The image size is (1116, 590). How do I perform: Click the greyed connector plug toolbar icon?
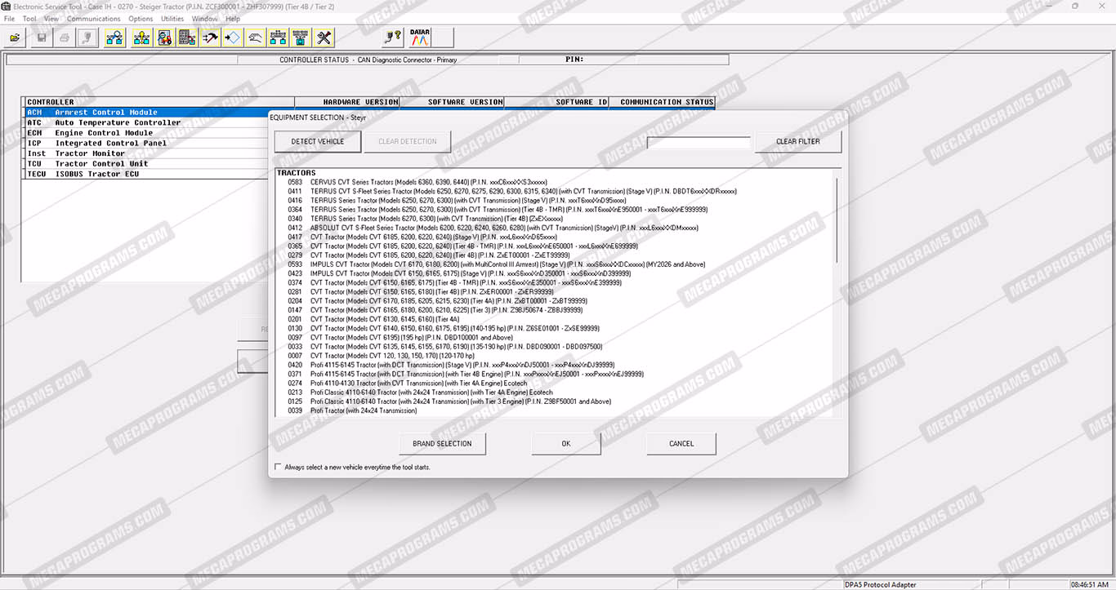[x=87, y=38]
